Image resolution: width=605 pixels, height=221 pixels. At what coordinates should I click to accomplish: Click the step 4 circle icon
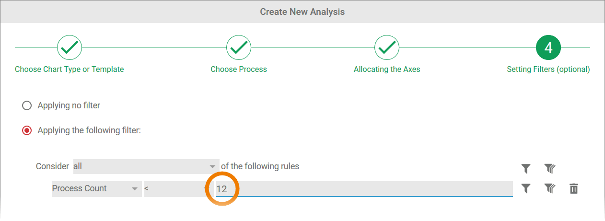tap(548, 47)
